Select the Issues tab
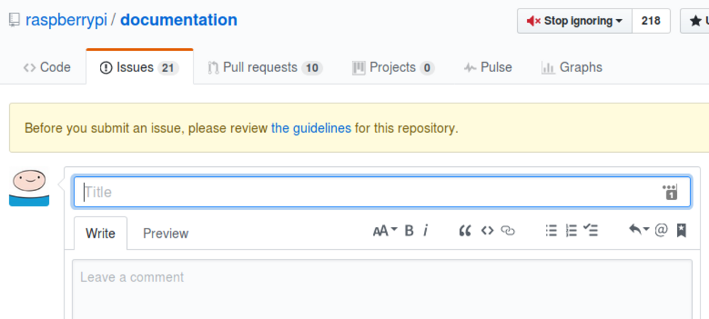Screen dimensions: 709x319 tap(139, 68)
